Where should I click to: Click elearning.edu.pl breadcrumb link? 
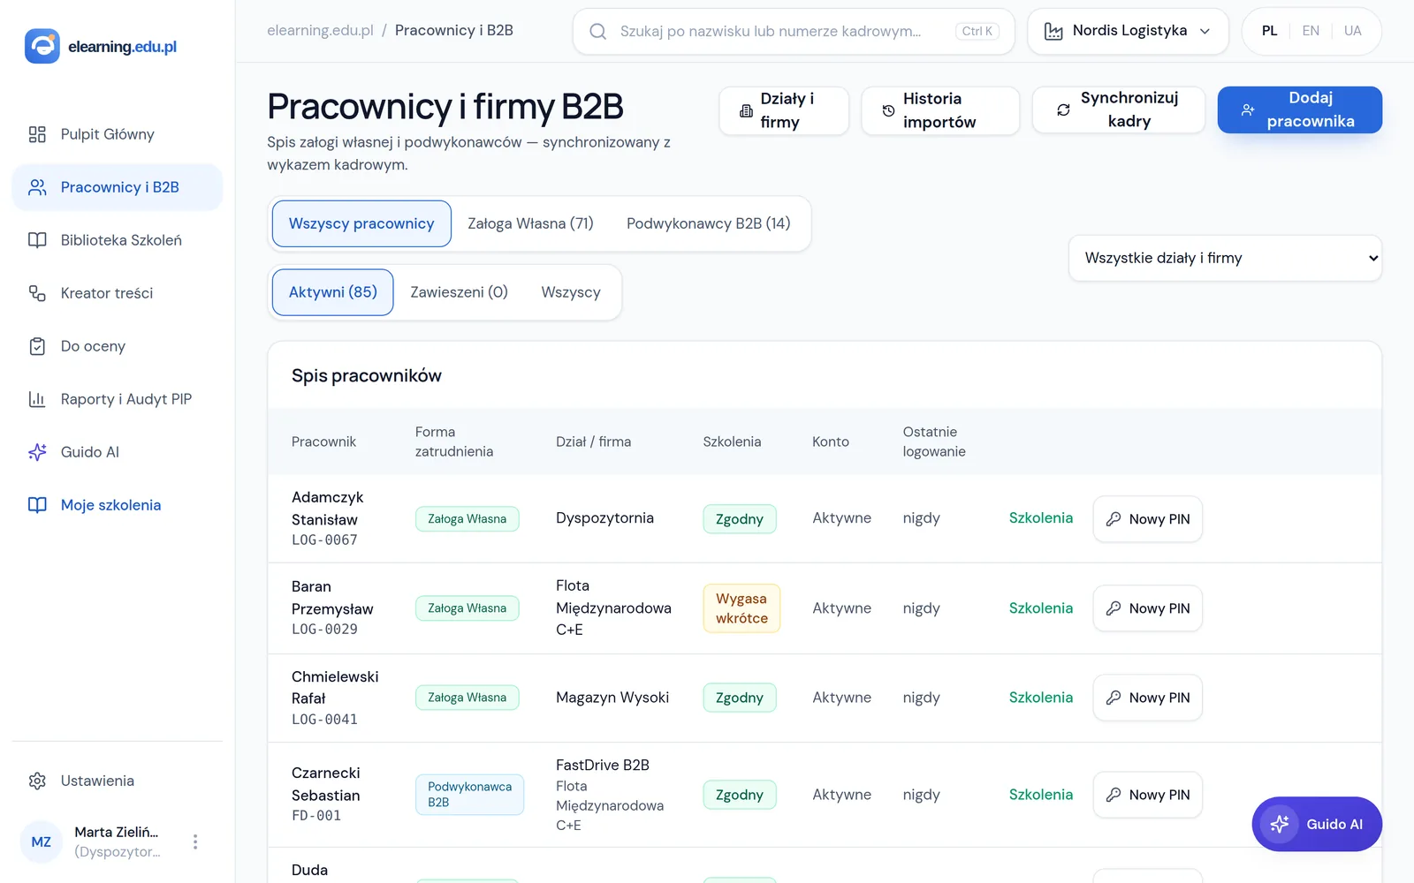click(x=320, y=31)
